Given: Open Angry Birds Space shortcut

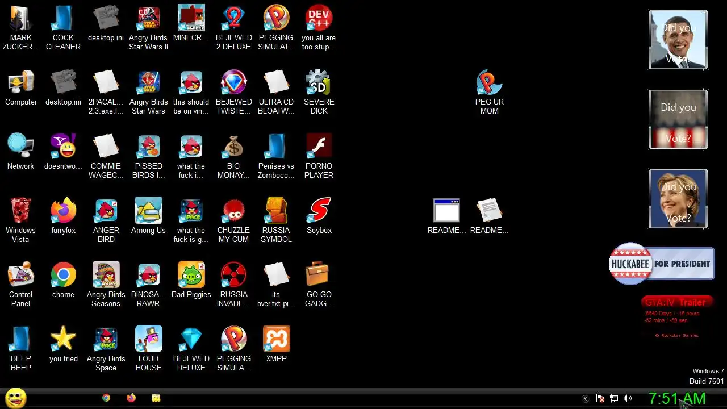Looking at the screenshot, I should (106, 349).
